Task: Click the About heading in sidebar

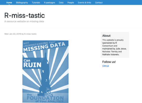Action: (x=106, y=36)
